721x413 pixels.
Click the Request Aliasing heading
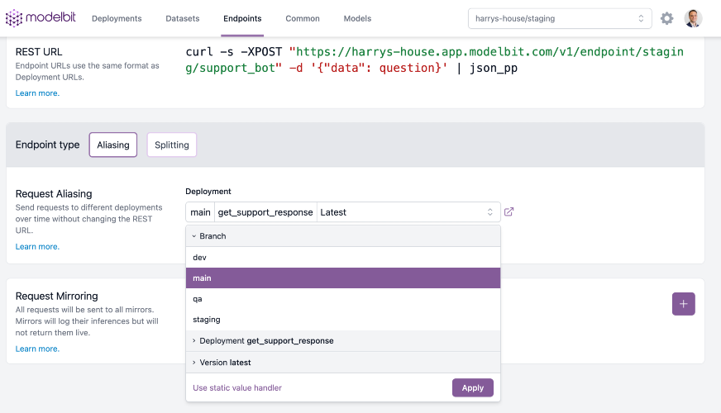pos(54,194)
